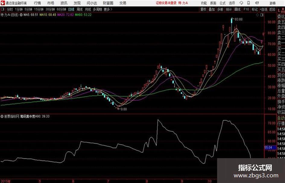Image resolution: width=285 pixels, height=183 pixels.
Task: Select the 月线 monthly period
Action: click(88, 9)
